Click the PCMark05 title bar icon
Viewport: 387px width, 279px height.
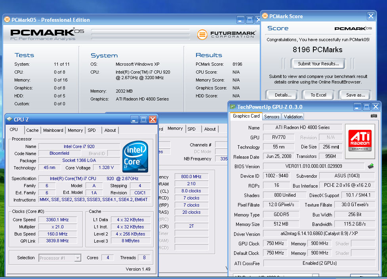tap(7, 19)
